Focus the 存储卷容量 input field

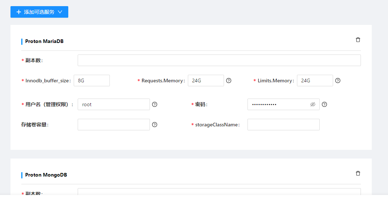[114, 125]
